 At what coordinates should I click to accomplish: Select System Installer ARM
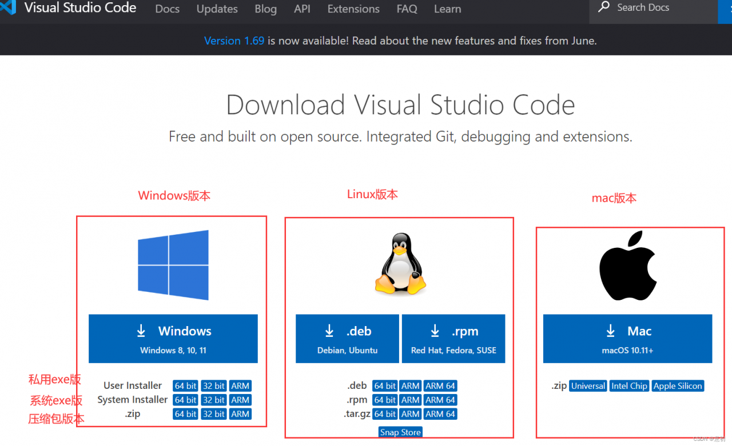(x=240, y=400)
